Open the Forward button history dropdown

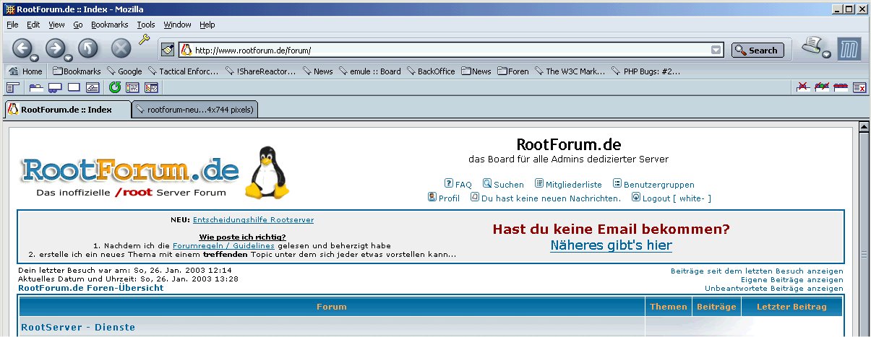(x=68, y=58)
